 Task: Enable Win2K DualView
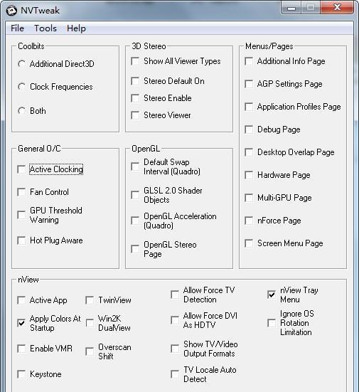(90, 323)
